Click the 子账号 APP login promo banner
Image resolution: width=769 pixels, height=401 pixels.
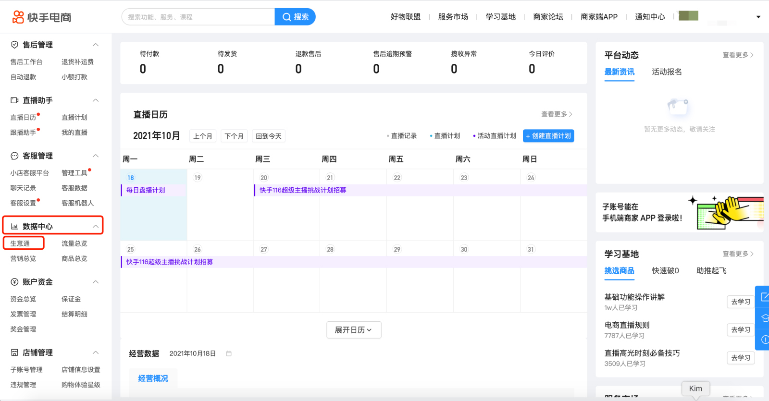click(x=680, y=212)
